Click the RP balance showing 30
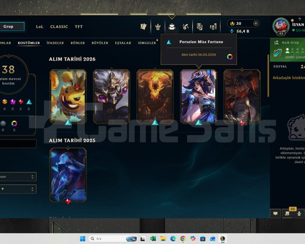305x244 pixels. [236, 24]
